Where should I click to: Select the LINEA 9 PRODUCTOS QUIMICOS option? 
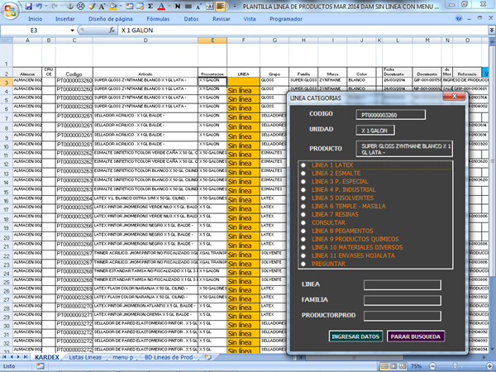click(x=303, y=239)
